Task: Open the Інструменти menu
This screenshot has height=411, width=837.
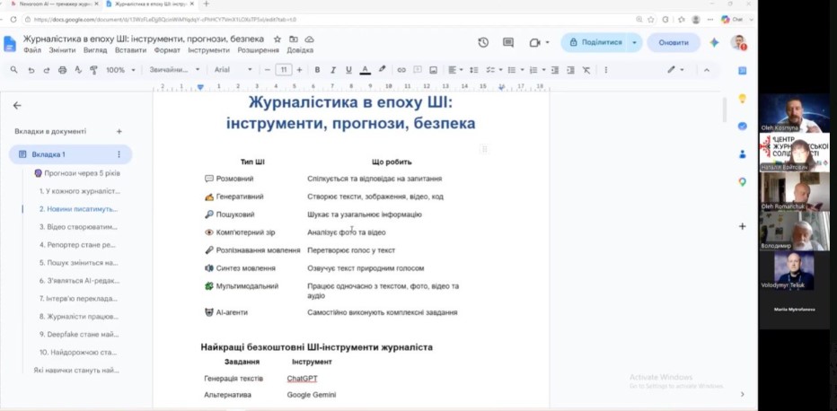Action: 208,50
